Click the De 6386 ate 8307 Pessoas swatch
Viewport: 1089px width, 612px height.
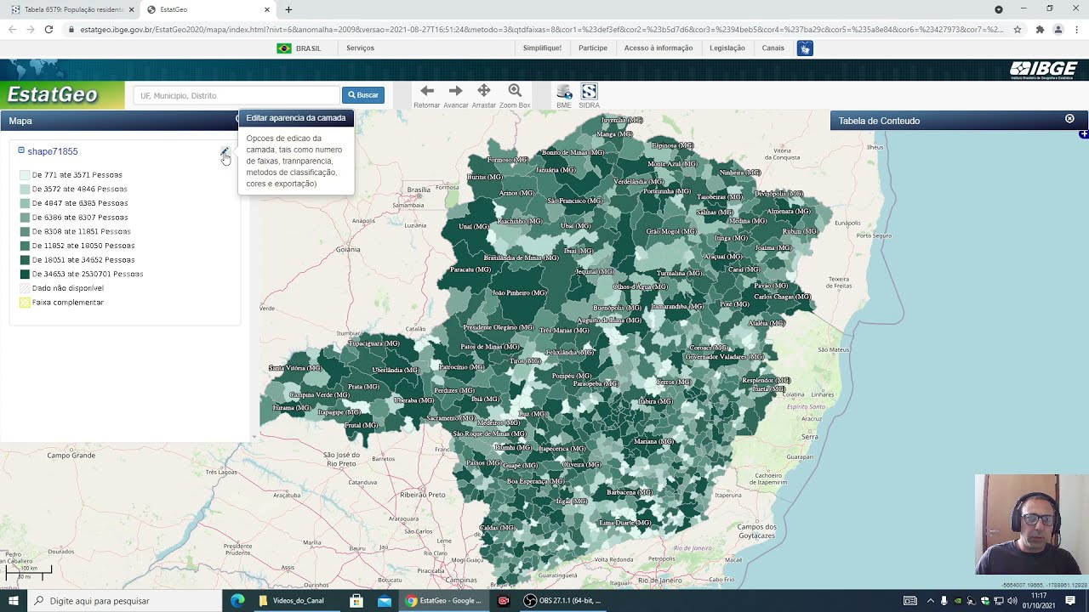click(x=25, y=218)
